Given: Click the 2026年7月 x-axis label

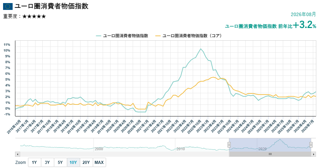Looking at the screenshot, I should click(308, 126).
